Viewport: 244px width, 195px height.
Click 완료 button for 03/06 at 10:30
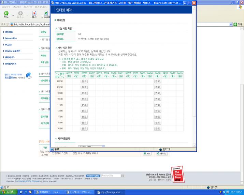tap(84, 99)
